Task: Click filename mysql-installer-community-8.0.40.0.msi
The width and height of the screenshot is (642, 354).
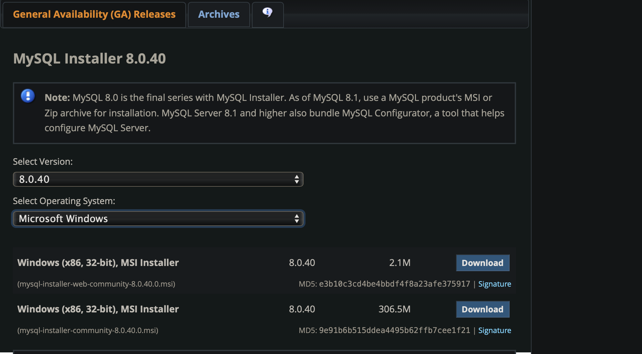Action: coord(88,330)
